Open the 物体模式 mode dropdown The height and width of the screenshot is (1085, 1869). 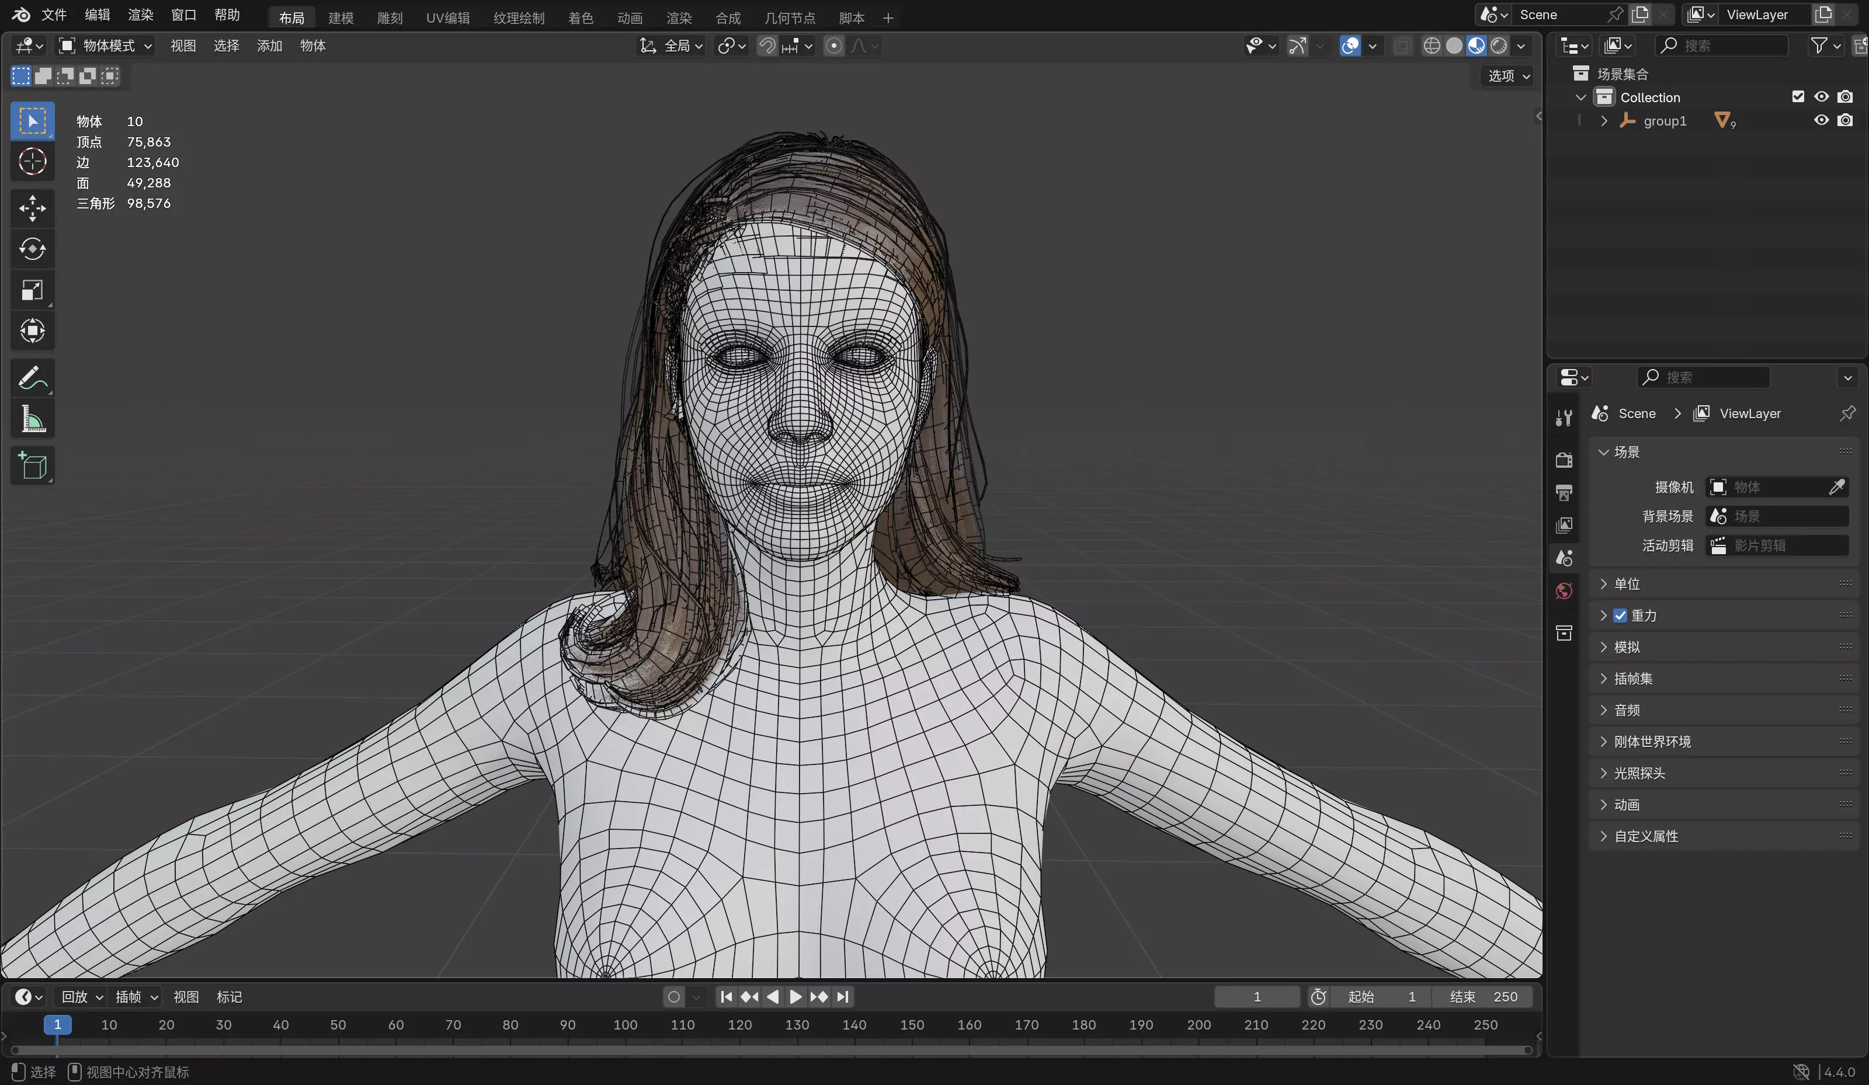[105, 46]
